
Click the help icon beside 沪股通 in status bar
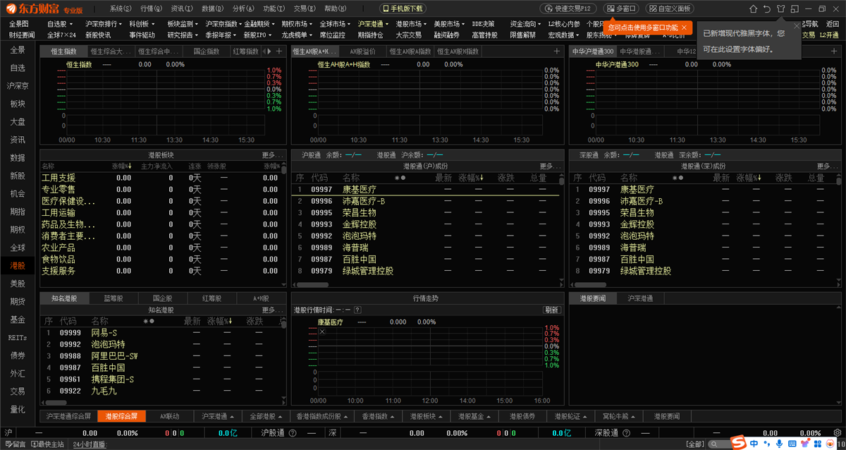point(292,433)
